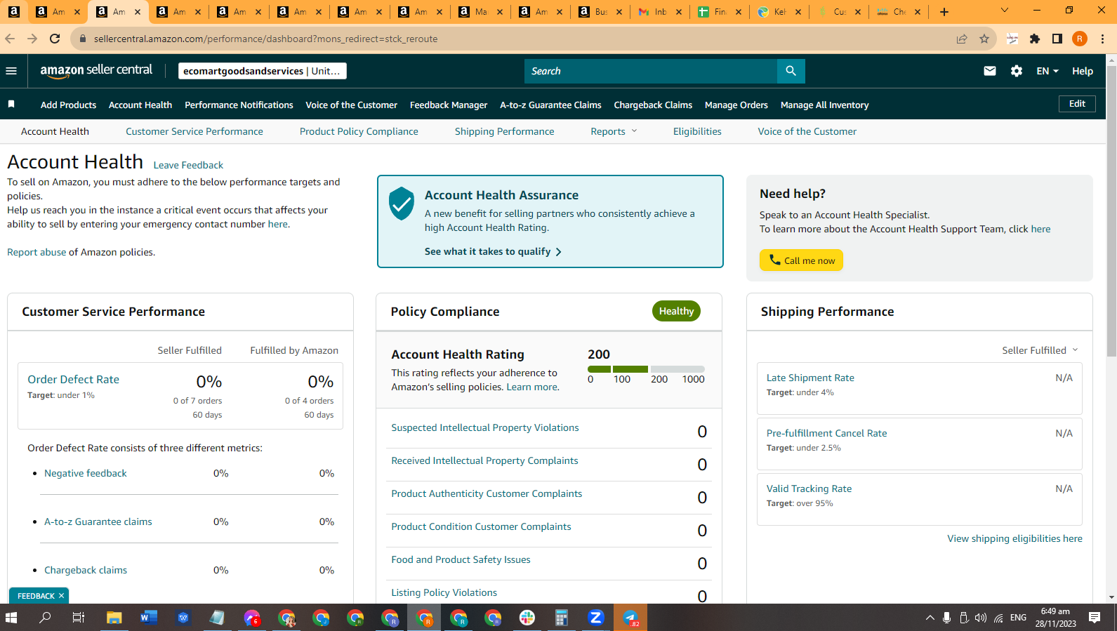Click the share page icon in address bar
Screen dimensions: 1117x631
coord(962,39)
